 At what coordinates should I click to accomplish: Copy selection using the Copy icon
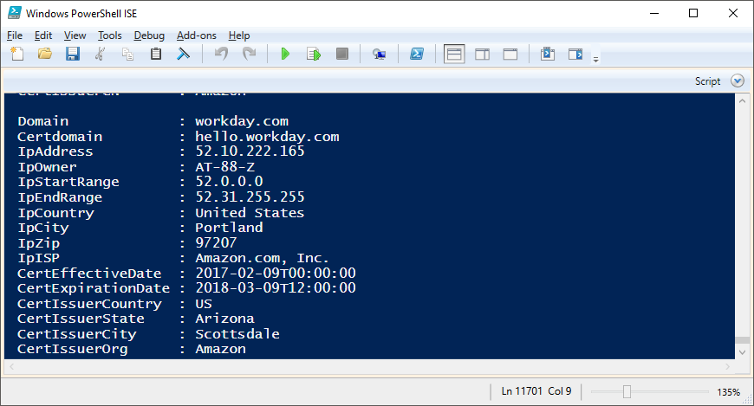pos(127,54)
